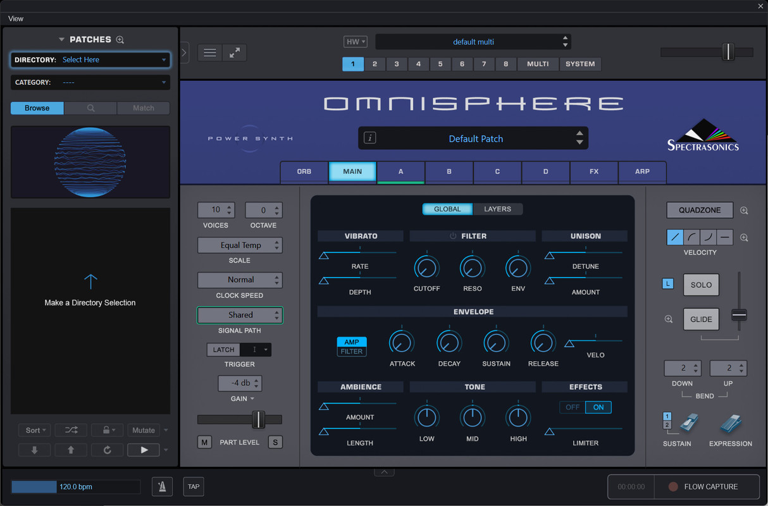768x506 pixels.
Task: Open the Equal Temp scale dropdown
Action: (x=240, y=245)
